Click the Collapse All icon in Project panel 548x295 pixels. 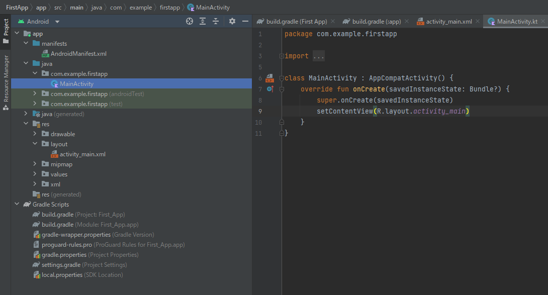tap(216, 21)
